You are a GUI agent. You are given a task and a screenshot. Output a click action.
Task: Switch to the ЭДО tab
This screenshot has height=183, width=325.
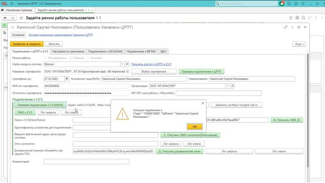[x=163, y=51]
